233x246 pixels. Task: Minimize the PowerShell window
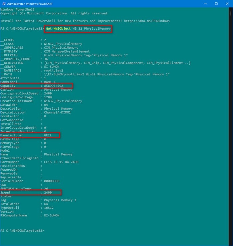pyautogui.click(x=206, y=4)
